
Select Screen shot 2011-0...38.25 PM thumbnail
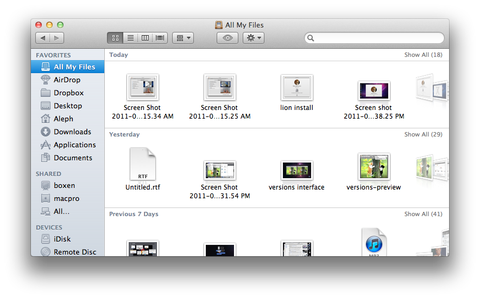374,90
